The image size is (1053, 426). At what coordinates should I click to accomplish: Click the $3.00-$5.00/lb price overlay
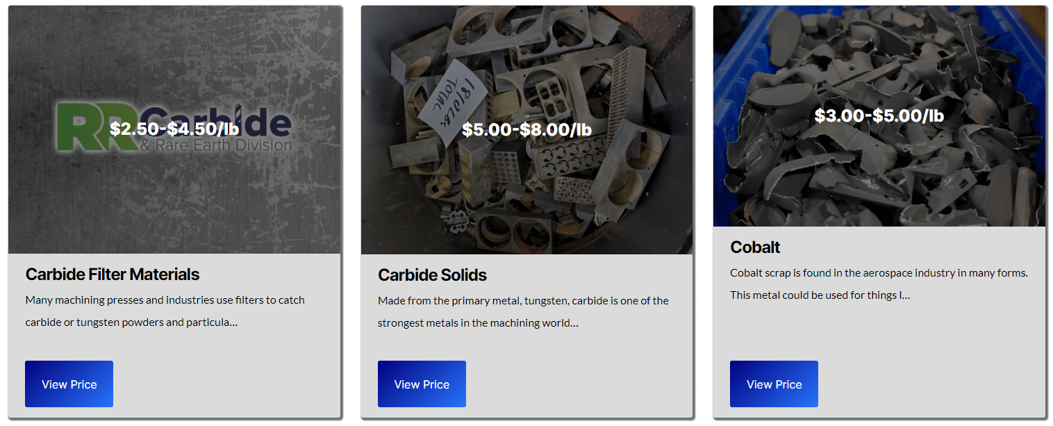coord(879,116)
